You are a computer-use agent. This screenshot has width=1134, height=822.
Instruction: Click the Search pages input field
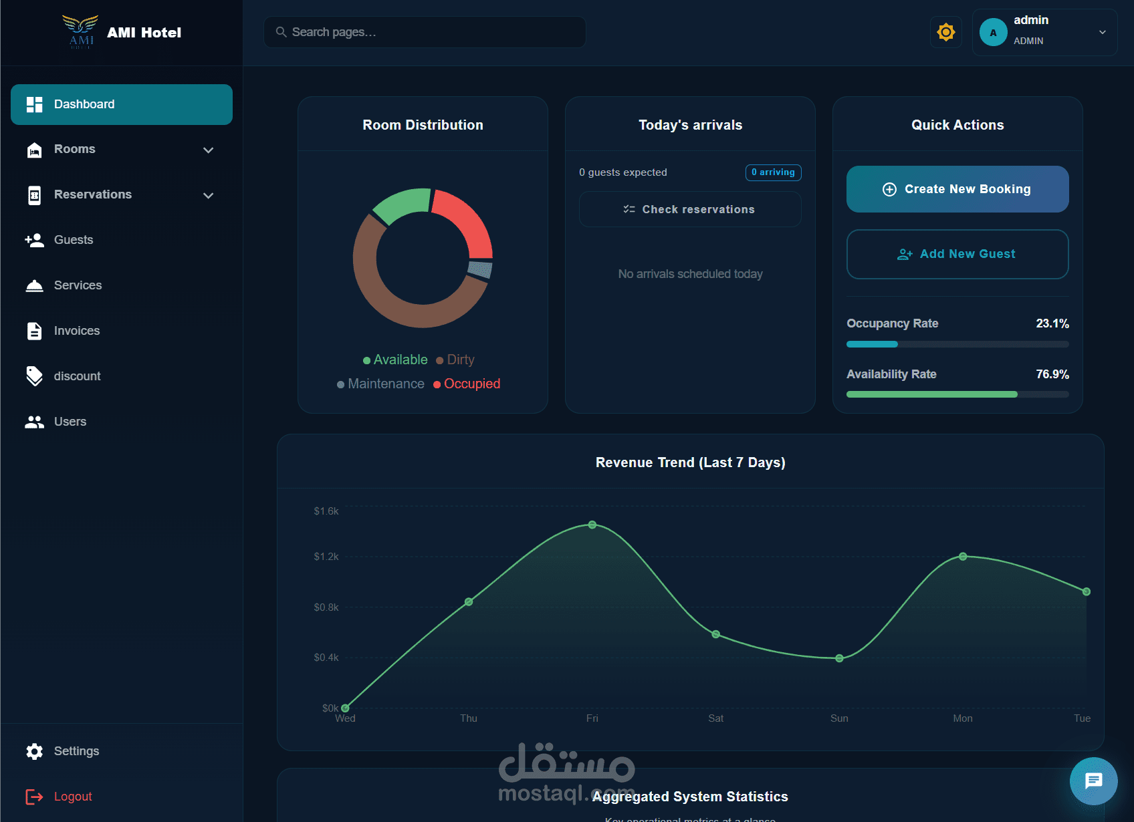pyautogui.click(x=425, y=32)
